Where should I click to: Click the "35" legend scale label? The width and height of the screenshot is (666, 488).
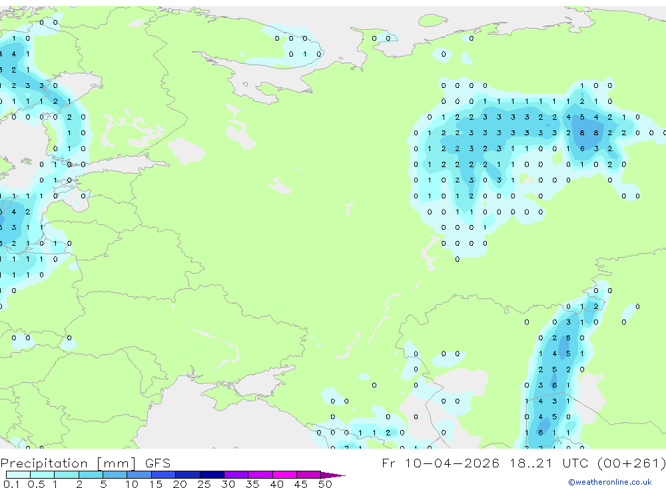pos(252,484)
